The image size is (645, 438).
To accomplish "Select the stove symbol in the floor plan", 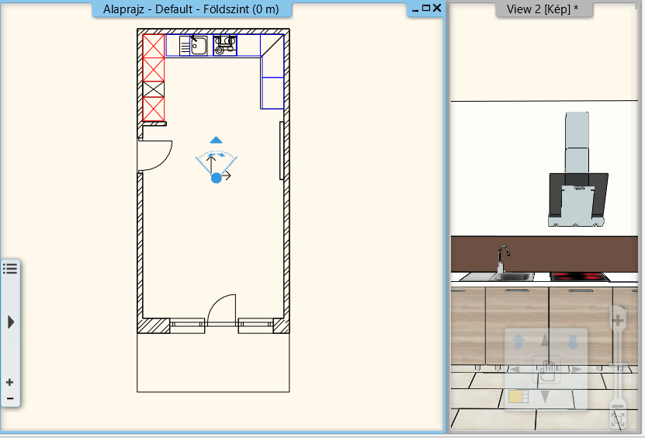I will pyautogui.click(x=225, y=45).
